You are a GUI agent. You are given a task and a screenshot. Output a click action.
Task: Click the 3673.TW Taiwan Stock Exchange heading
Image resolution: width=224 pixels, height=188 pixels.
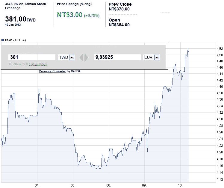[23, 6]
